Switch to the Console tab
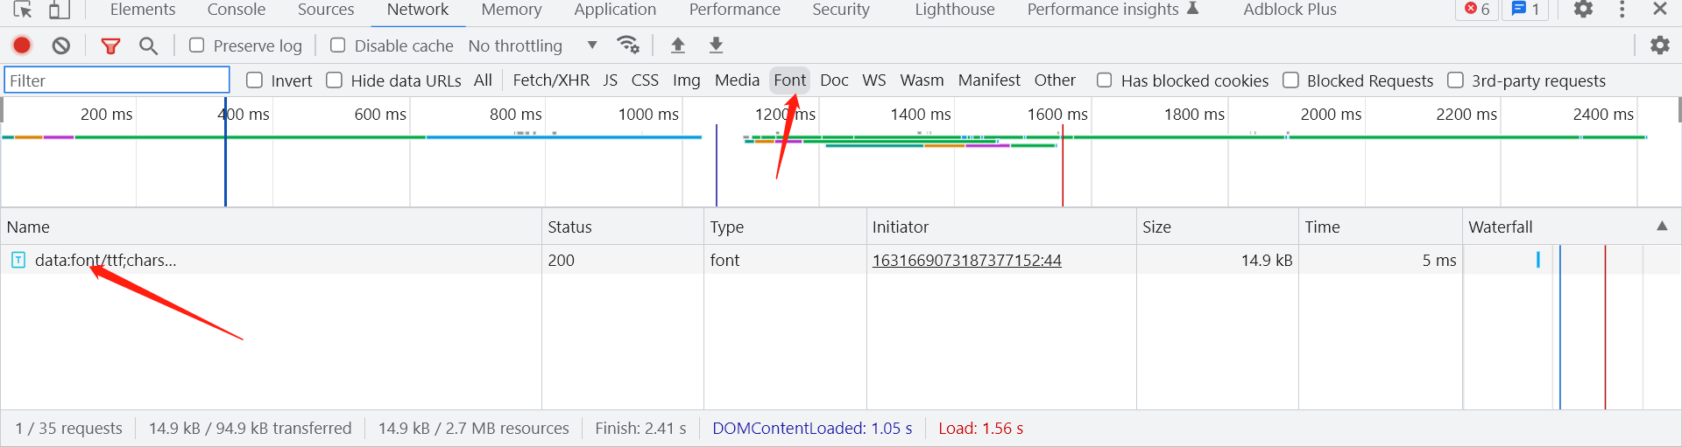Image resolution: width=1682 pixels, height=447 pixels. pos(237,10)
